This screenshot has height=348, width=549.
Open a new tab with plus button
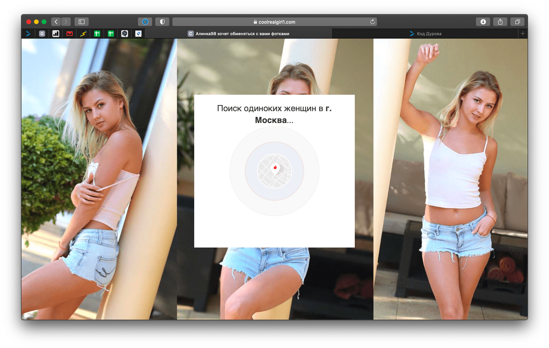(x=523, y=34)
